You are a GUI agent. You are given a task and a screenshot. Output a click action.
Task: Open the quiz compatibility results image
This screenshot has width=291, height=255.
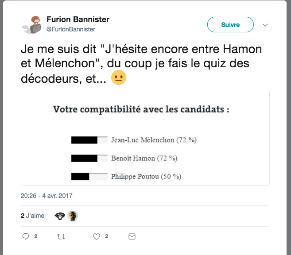[145, 138]
